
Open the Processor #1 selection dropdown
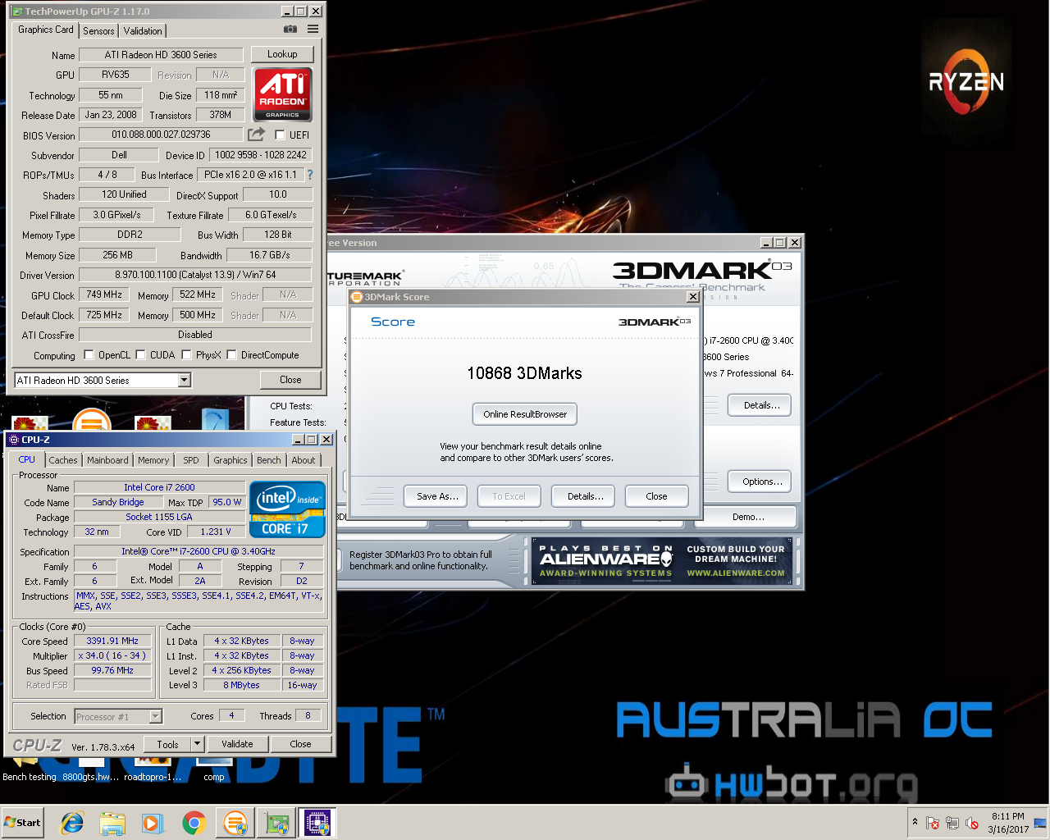(x=155, y=716)
